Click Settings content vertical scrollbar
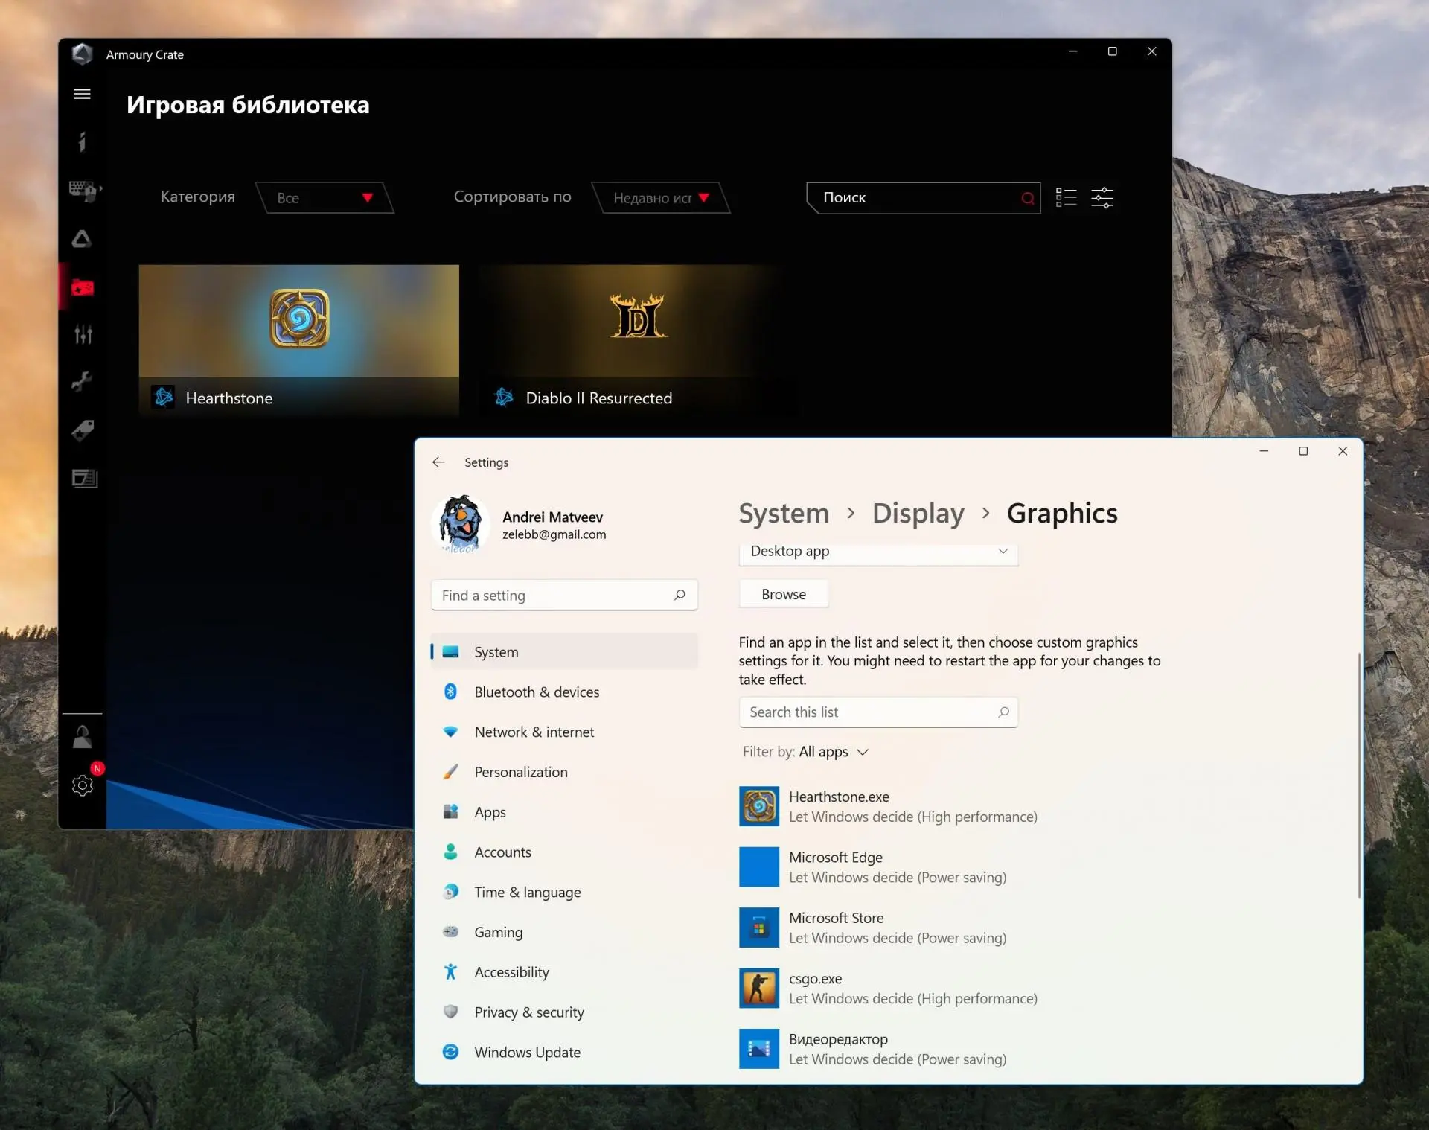Image resolution: width=1429 pixels, height=1130 pixels. (1359, 774)
